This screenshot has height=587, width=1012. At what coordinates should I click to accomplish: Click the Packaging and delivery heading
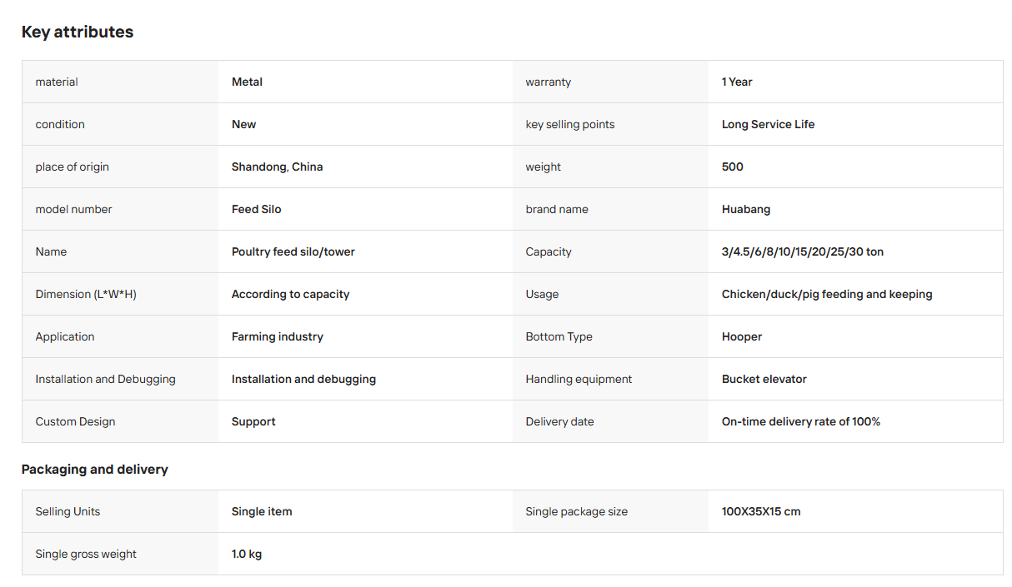(x=95, y=470)
